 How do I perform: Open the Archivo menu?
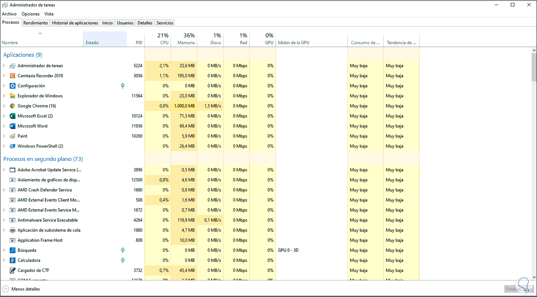click(x=9, y=14)
